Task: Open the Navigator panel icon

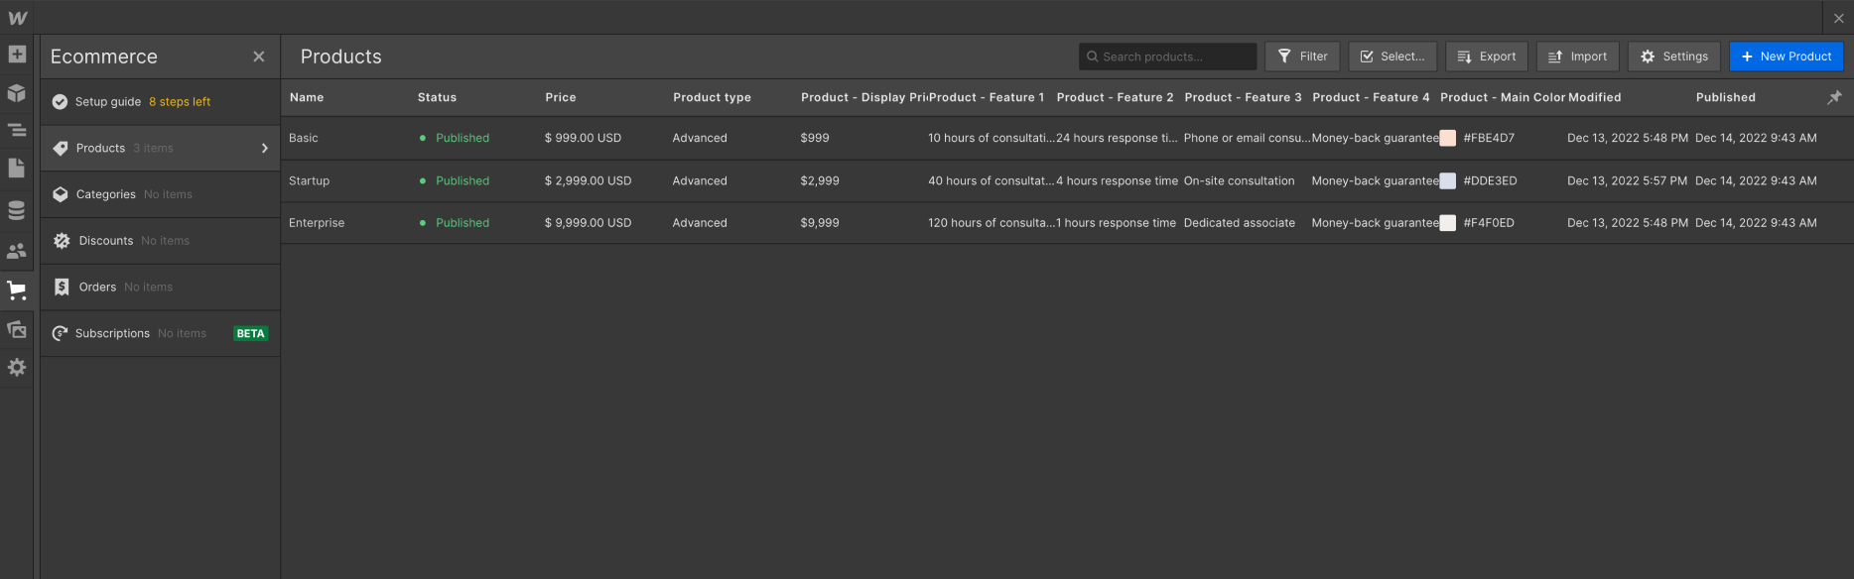Action: tap(17, 130)
